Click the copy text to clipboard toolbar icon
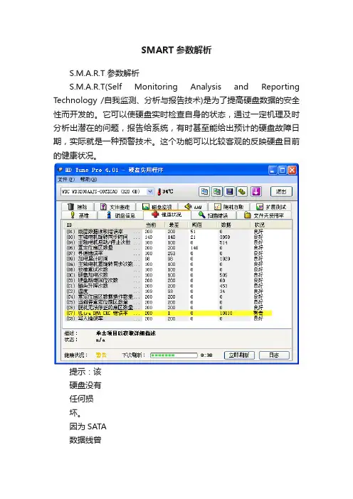 tap(204, 192)
